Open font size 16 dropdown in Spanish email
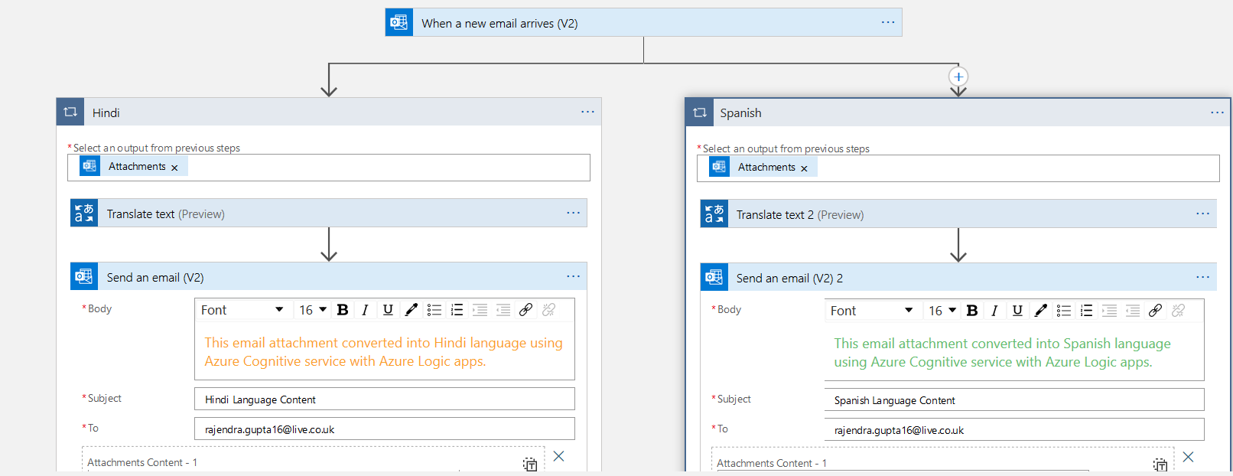Viewport: 1233px width, 476px height. [x=942, y=311]
